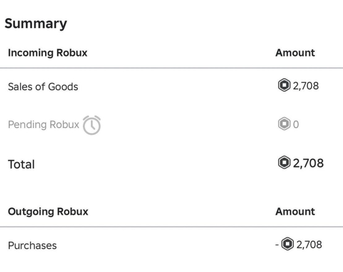Select the Pending Robux label
This screenshot has height=272, width=343.
43,125
